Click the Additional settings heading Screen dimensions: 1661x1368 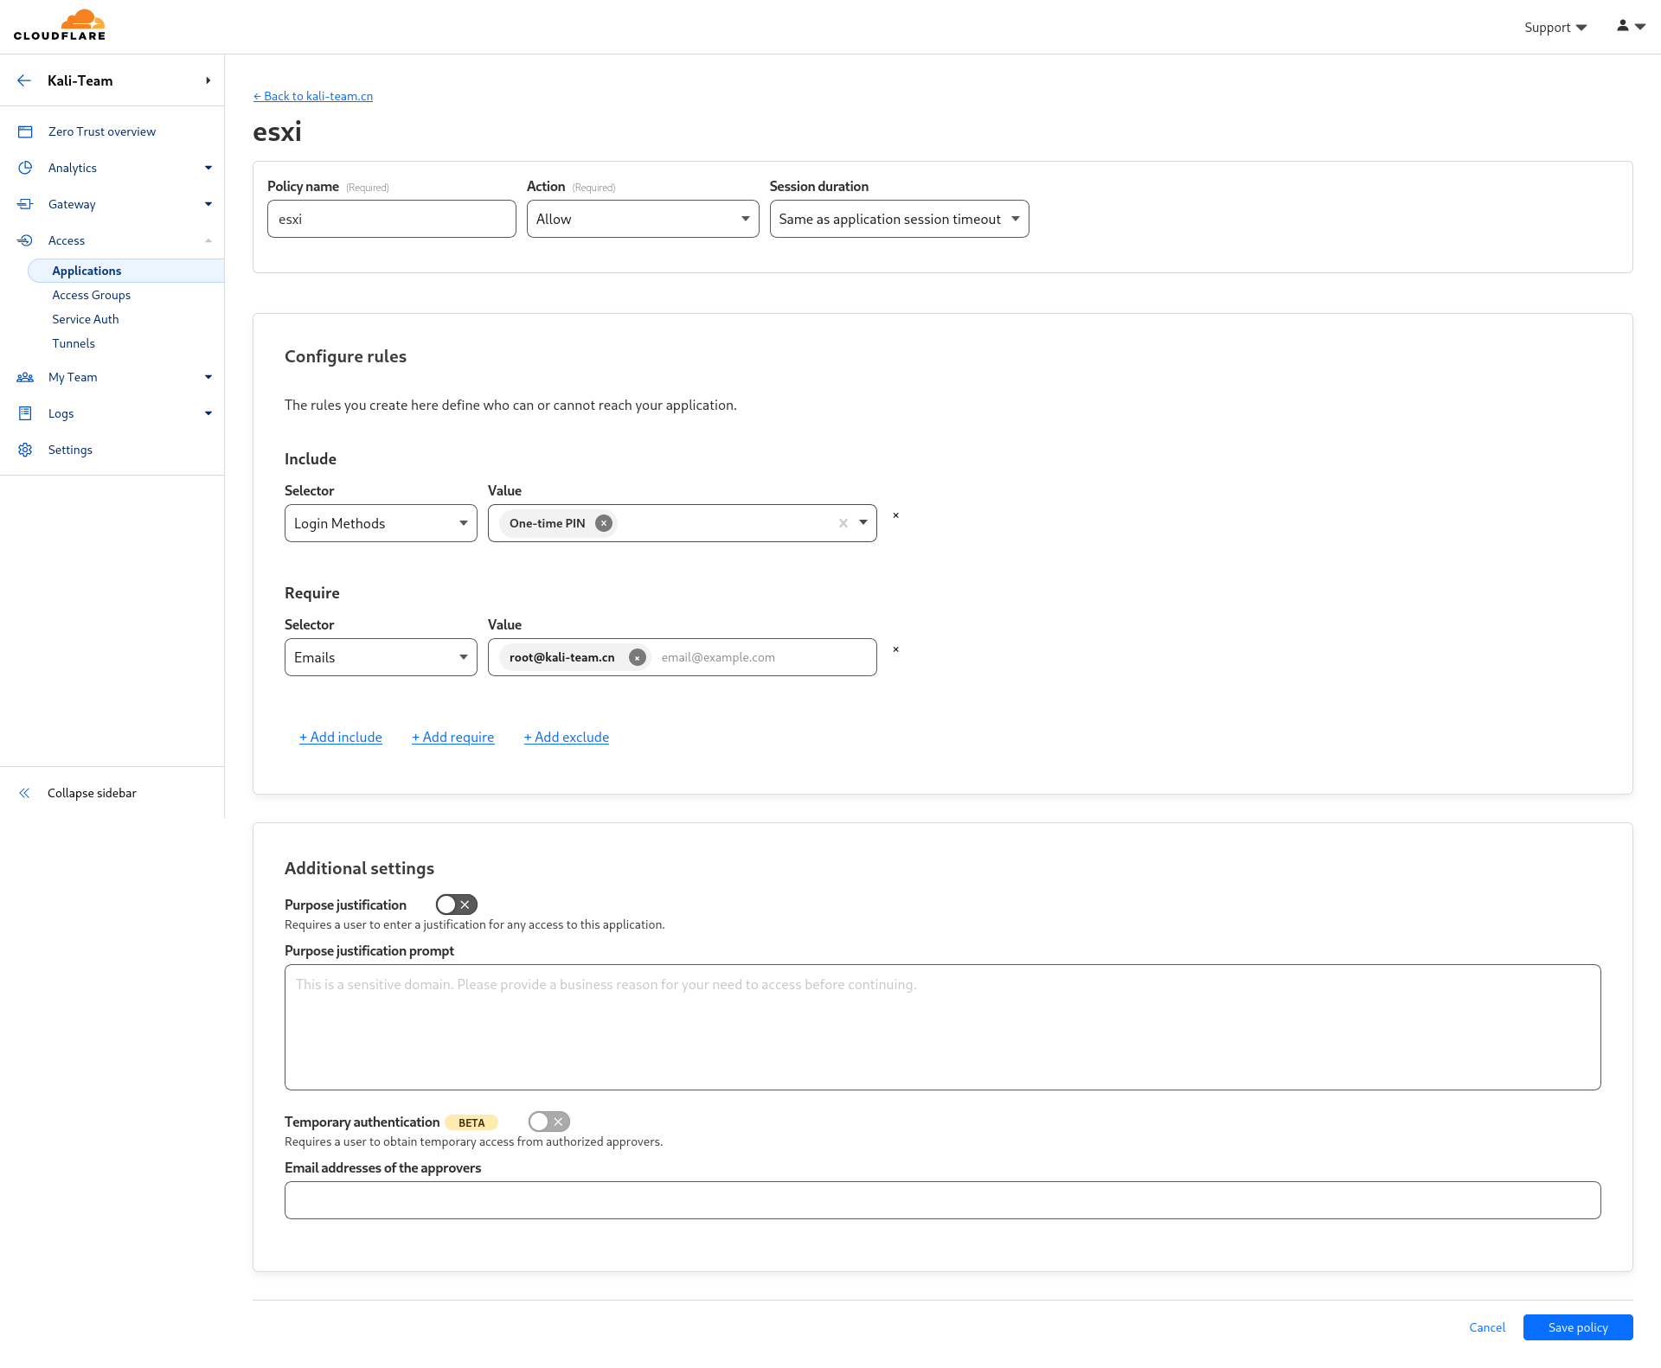(x=359, y=868)
